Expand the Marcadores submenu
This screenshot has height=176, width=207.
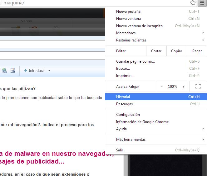click(x=156, y=33)
